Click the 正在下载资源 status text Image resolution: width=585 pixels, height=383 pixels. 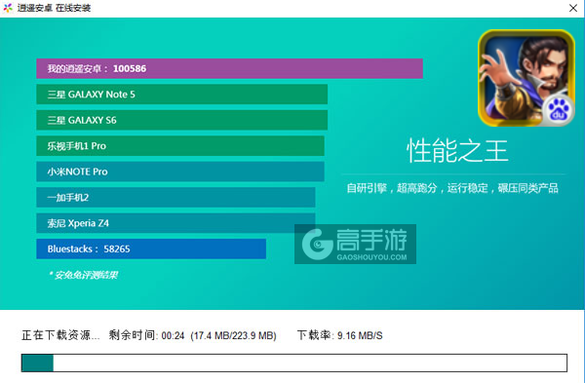point(60,335)
